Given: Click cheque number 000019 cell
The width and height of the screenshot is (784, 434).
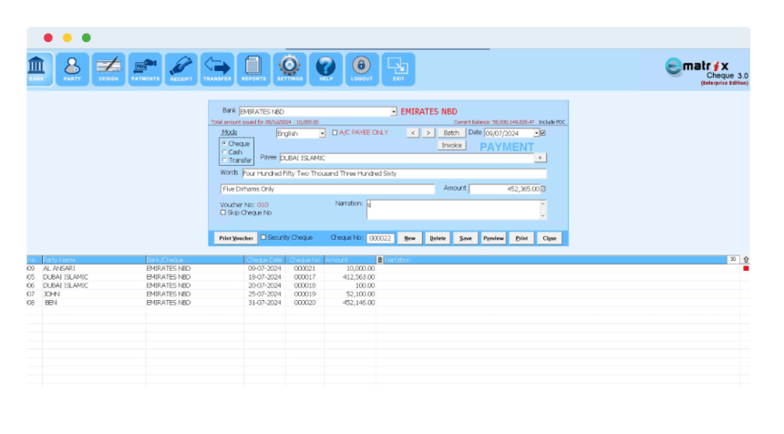Looking at the screenshot, I should (x=304, y=294).
